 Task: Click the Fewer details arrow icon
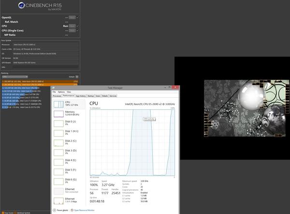coord(54,210)
